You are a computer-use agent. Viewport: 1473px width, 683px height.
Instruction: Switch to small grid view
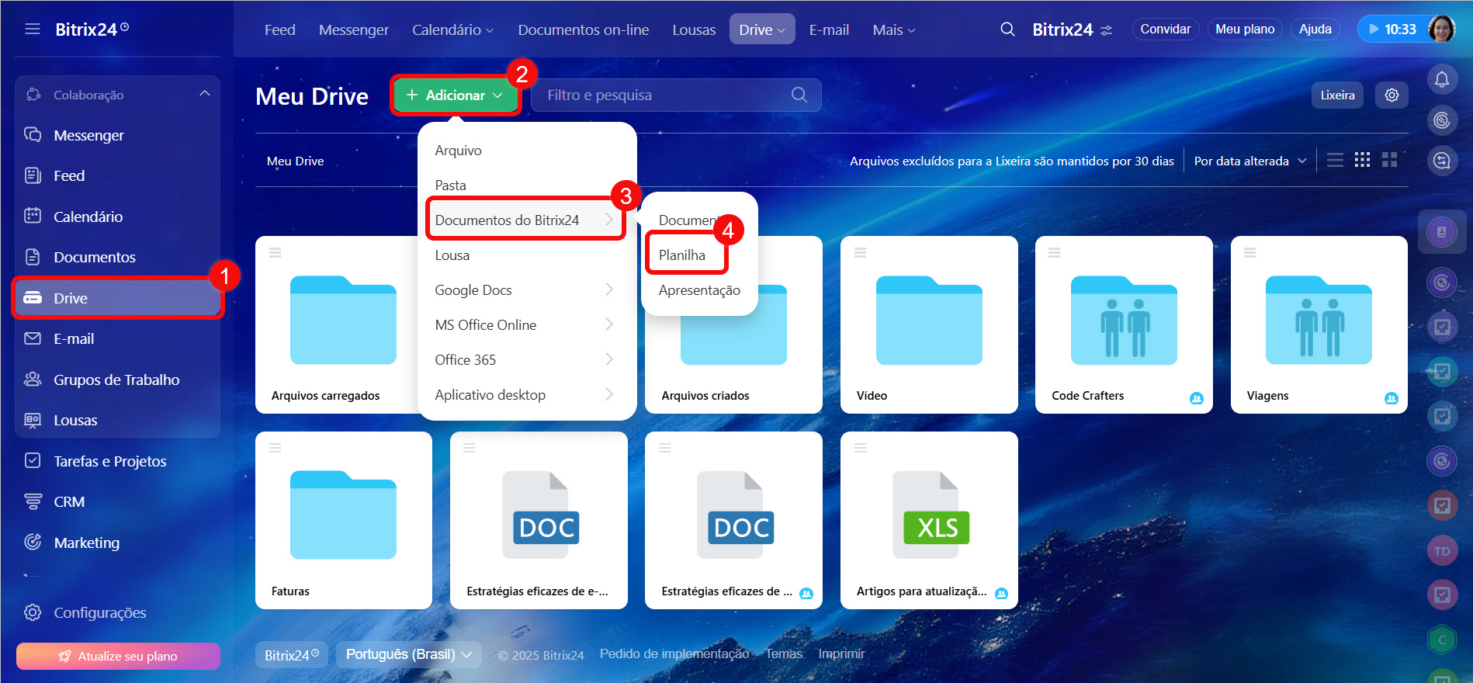1362,161
